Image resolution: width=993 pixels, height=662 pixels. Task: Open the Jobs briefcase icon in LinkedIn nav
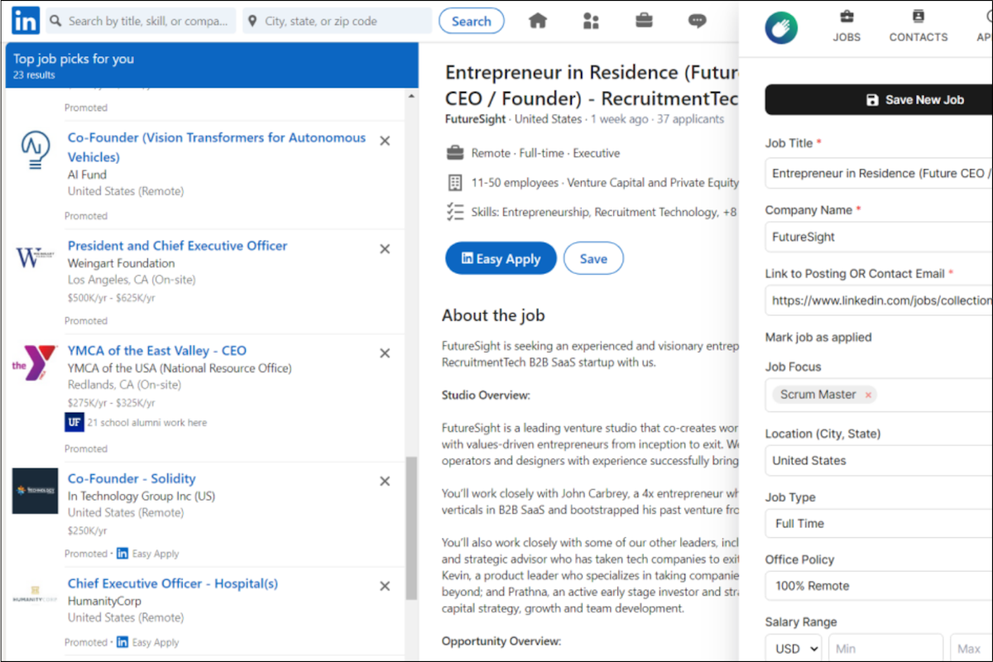644,22
